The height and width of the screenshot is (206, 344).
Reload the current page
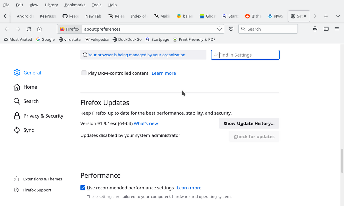tap(29, 29)
